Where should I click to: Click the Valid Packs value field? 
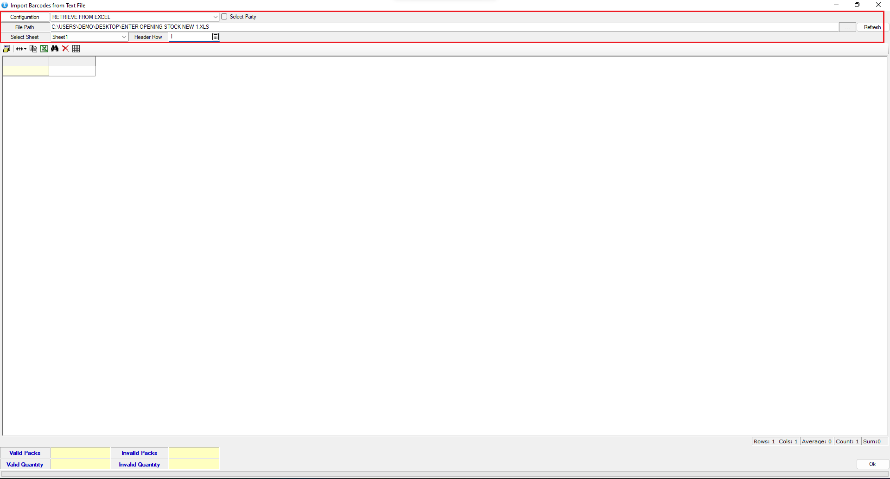click(x=81, y=453)
